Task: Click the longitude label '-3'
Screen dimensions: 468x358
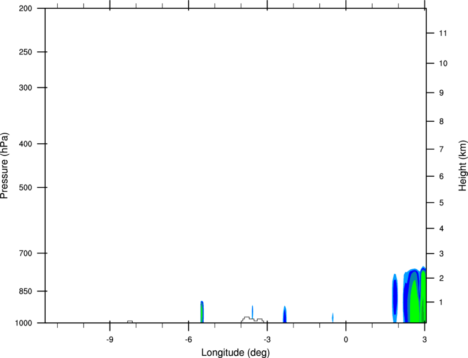Action: coord(267,340)
